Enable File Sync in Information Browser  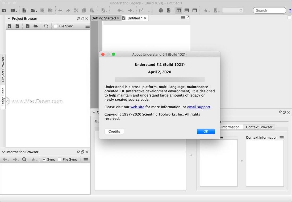click(60, 159)
